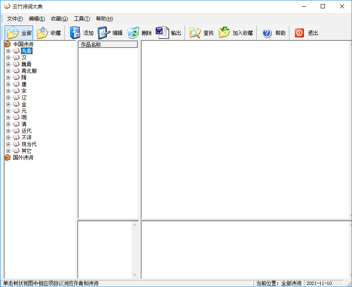Expand the 近代 tree node
Viewport: 352px width, 287px height.
(8, 131)
